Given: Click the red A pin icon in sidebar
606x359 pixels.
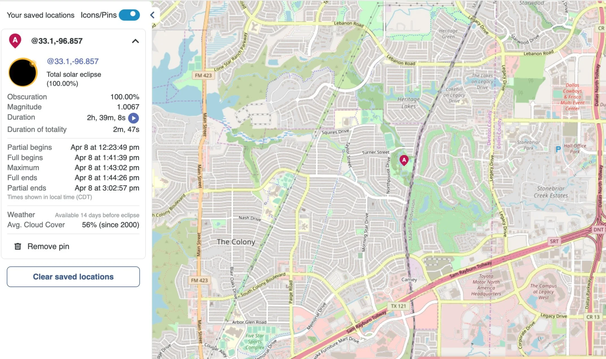Looking at the screenshot, I should (15, 41).
